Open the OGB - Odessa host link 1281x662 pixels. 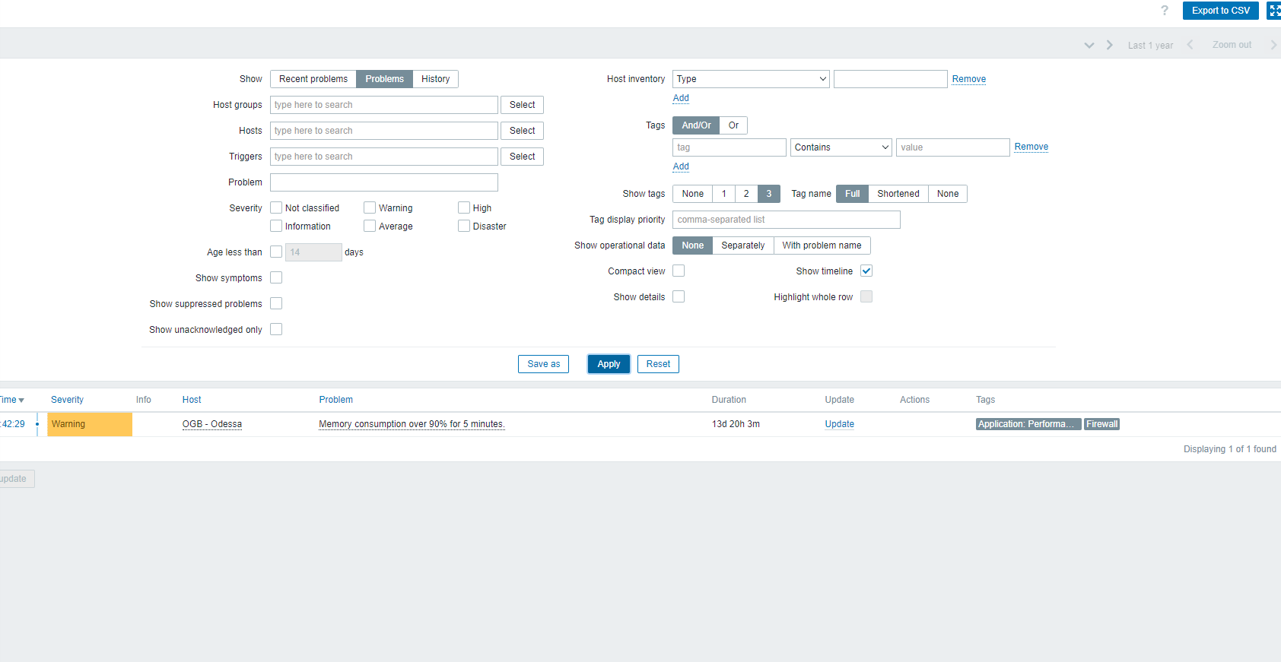coord(212,424)
